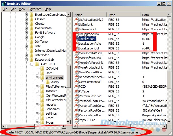Click the Intel folder icon

point(32,46)
